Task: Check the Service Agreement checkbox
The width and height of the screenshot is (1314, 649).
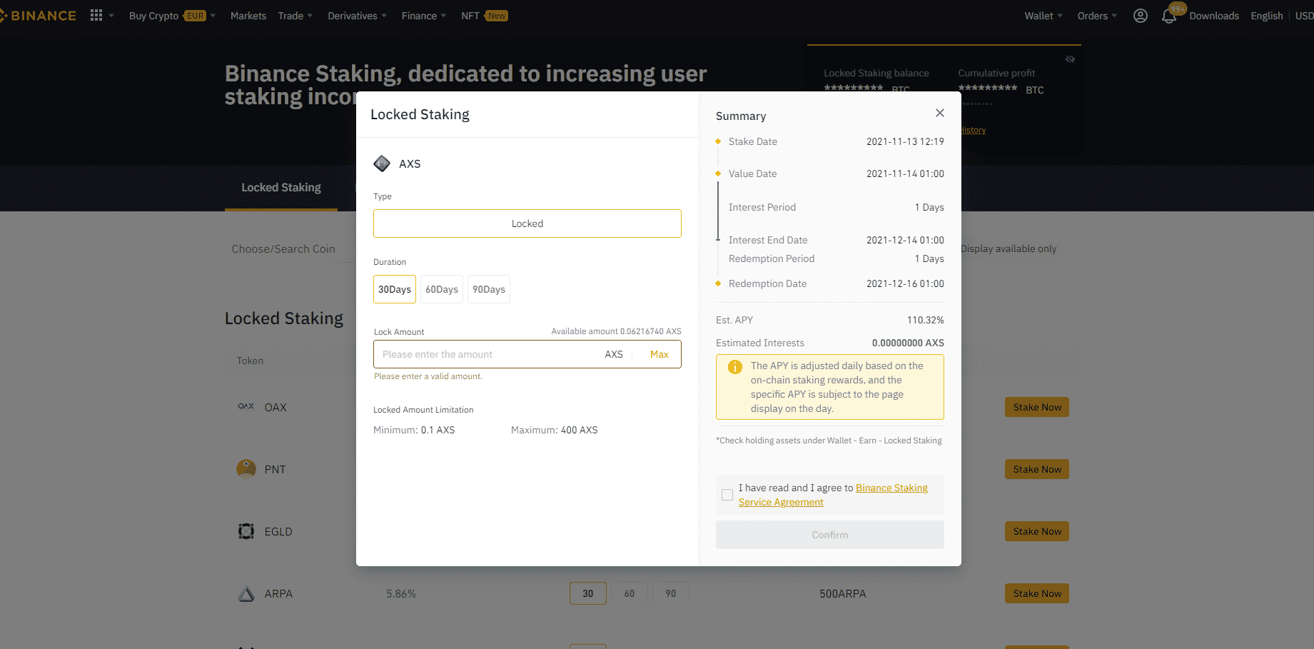Action: (x=727, y=495)
